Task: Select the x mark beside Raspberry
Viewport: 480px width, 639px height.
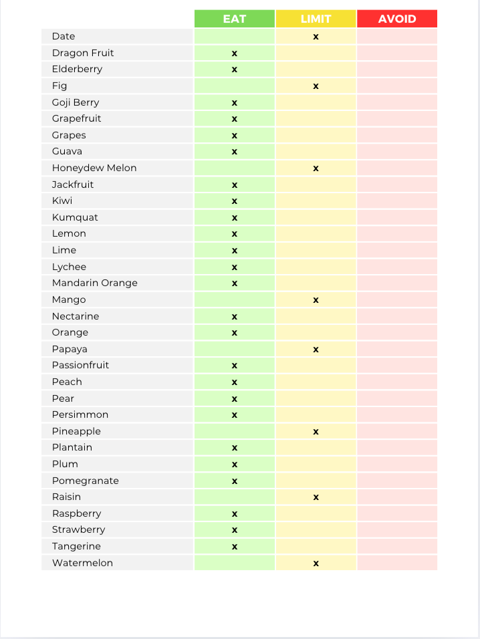Action: pos(235,514)
